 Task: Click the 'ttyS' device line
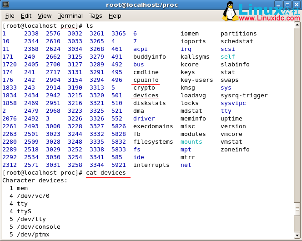[20, 211]
